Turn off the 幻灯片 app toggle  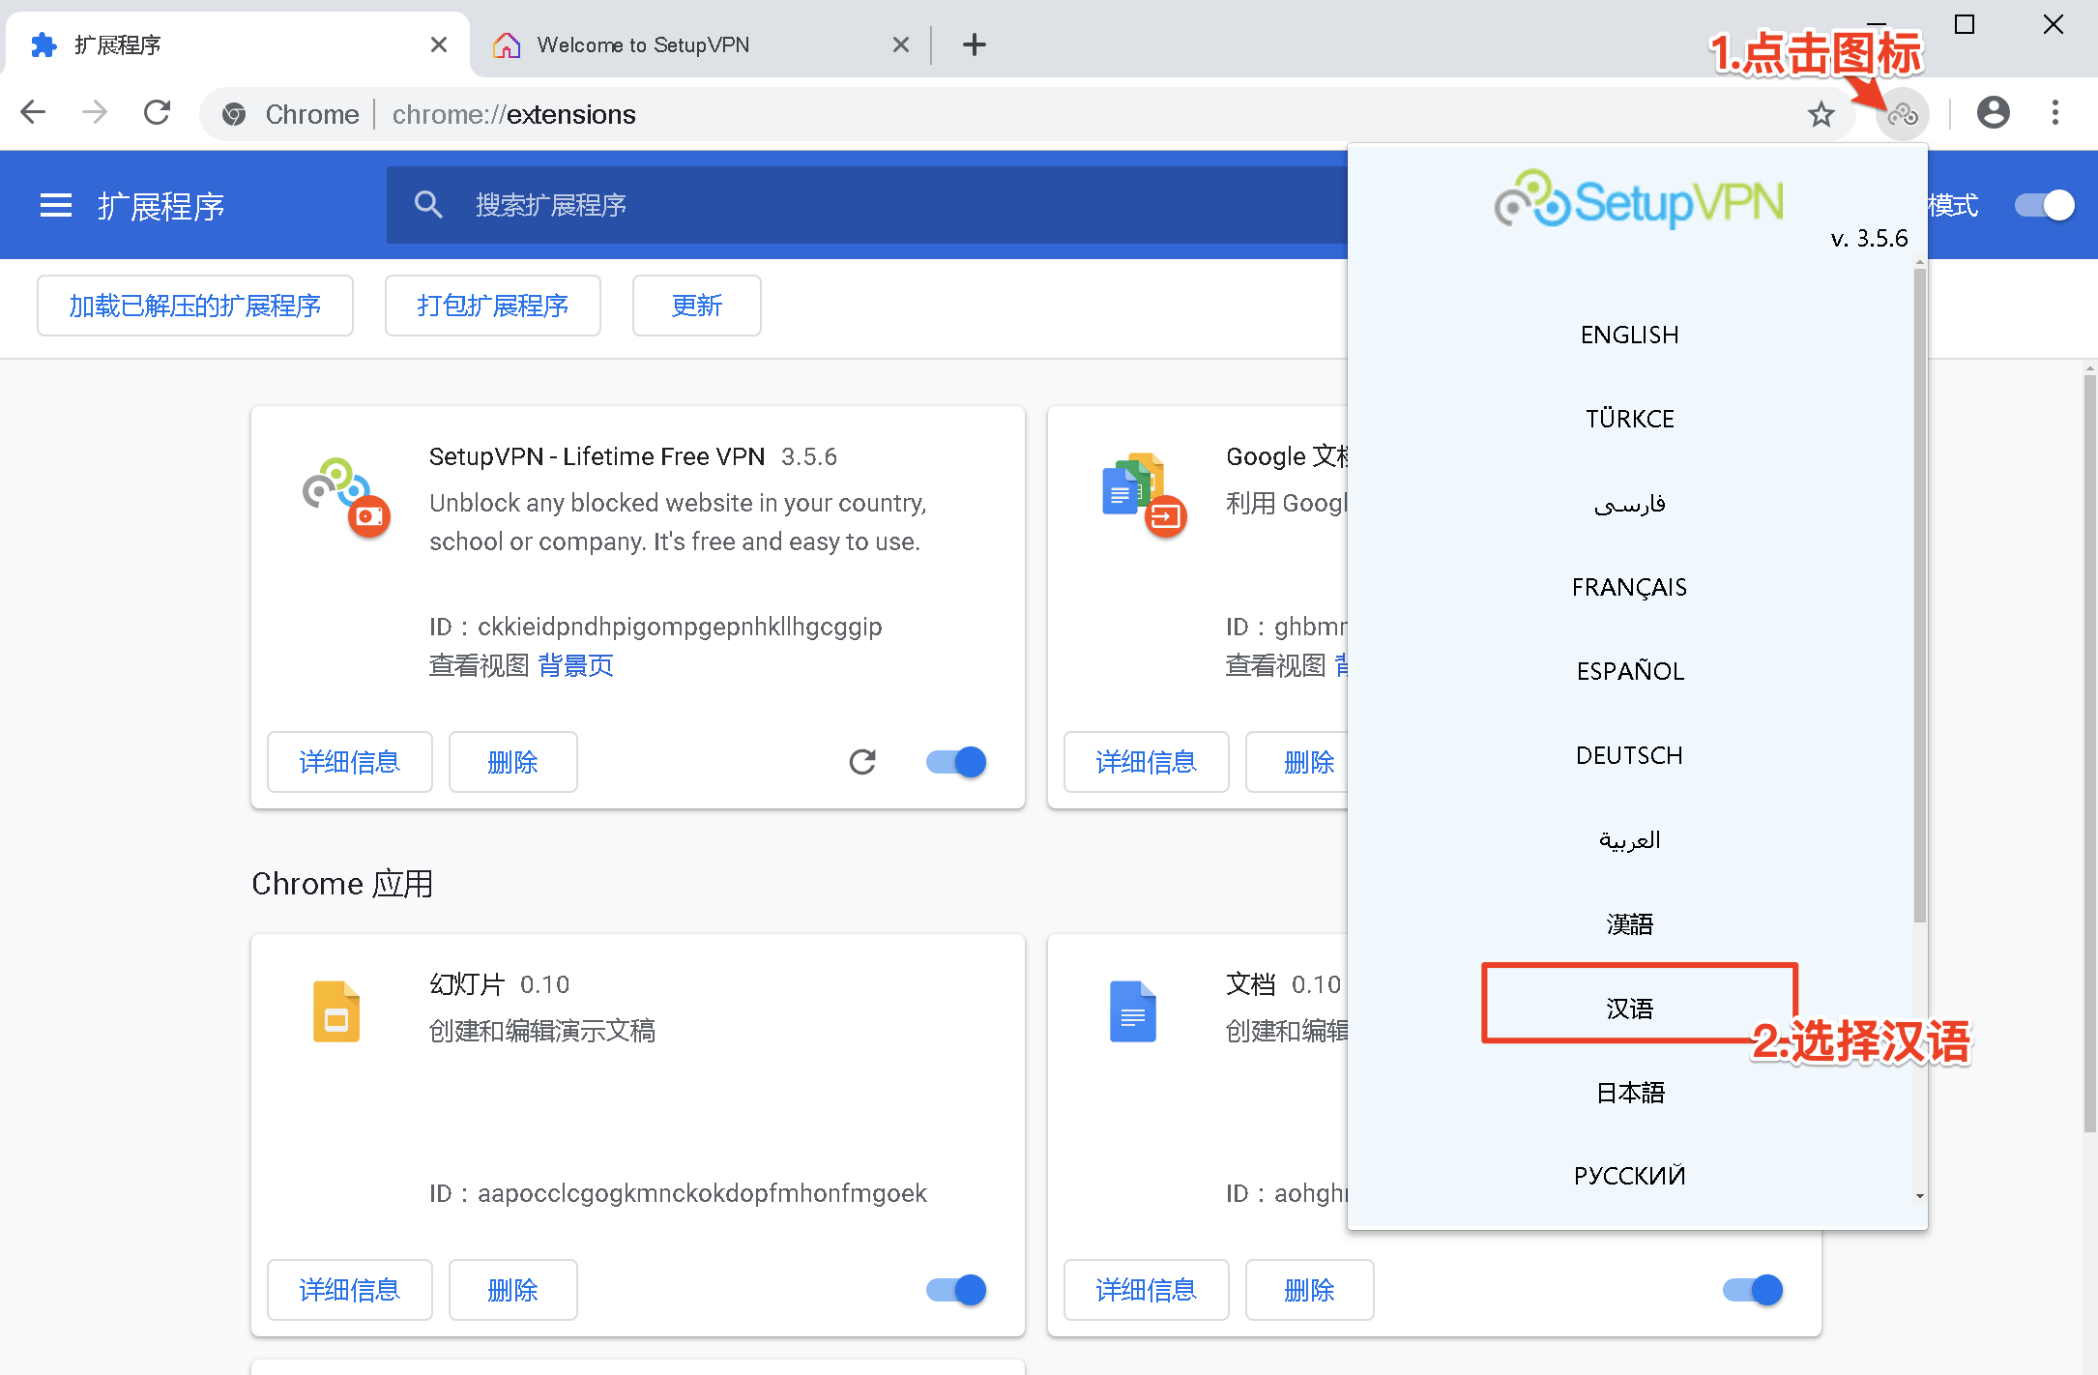[x=956, y=1290]
